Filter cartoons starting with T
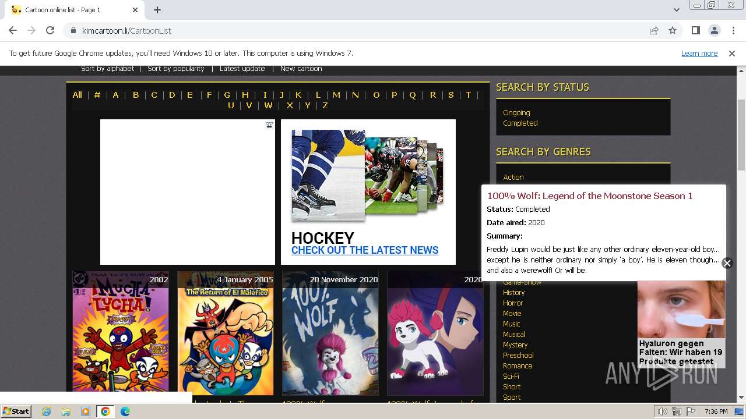This screenshot has height=419, width=746. coord(468,95)
